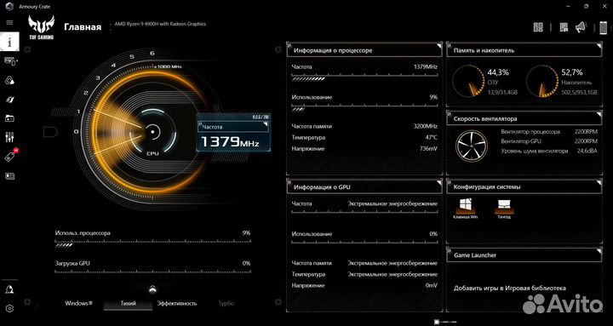Viewport: 613px width, 326px height.
Task: Toggle the Тачпад touchpad setting
Action: (503, 209)
